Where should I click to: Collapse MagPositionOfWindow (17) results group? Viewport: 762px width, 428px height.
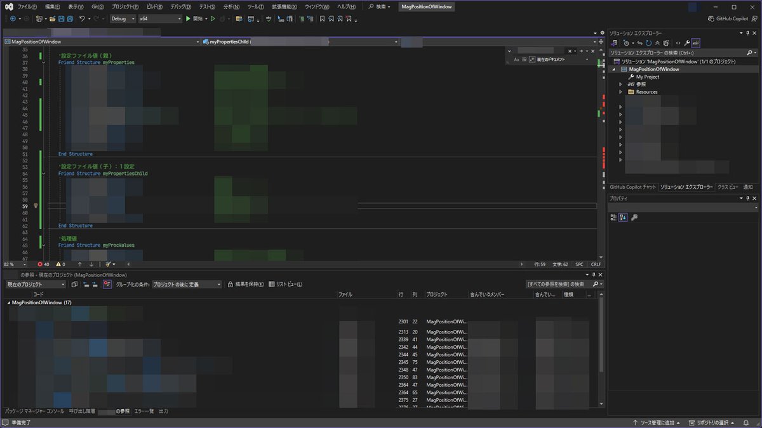tap(9, 303)
